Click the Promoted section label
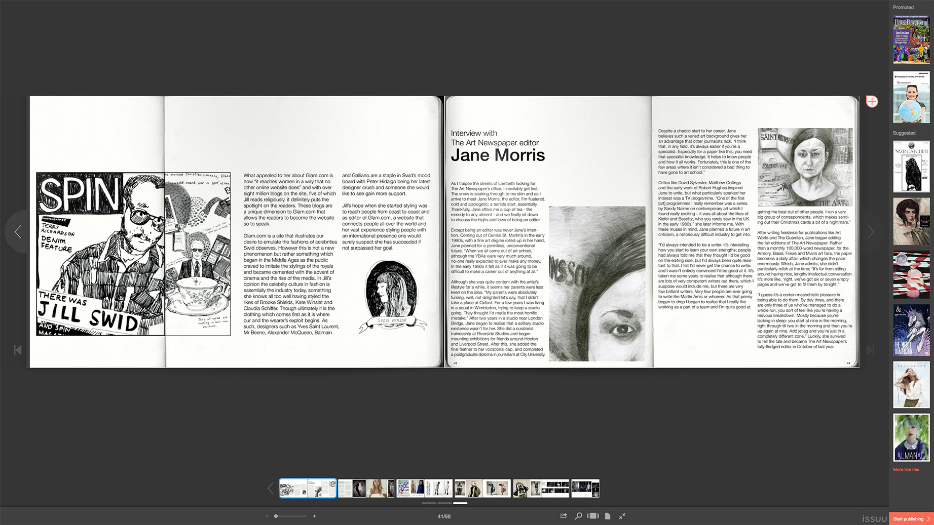Image resolution: width=934 pixels, height=525 pixels. [903, 7]
